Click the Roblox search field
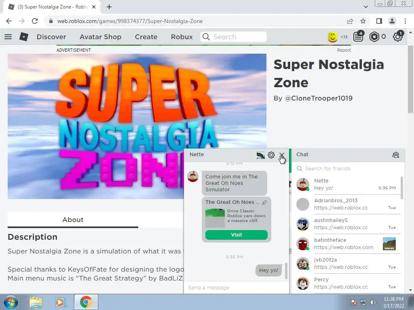Viewport: 414px width, 310px height. tap(233, 37)
